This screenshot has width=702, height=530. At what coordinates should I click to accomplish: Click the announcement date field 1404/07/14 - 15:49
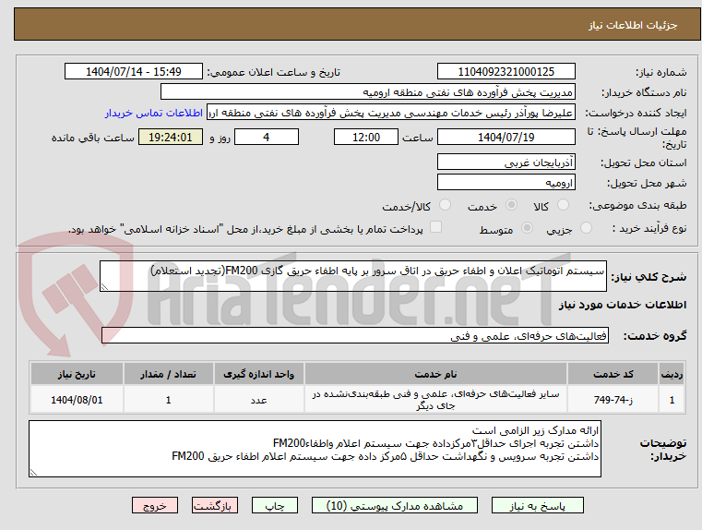[134, 72]
